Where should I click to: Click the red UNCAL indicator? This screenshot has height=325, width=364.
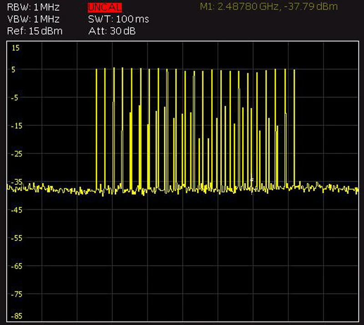tap(105, 7)
